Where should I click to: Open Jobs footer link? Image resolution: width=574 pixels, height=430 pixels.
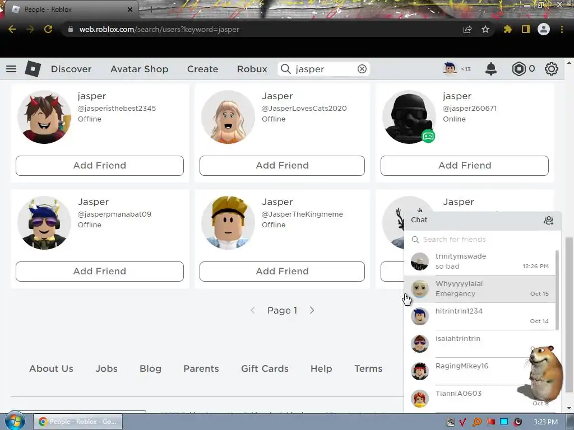107,368
